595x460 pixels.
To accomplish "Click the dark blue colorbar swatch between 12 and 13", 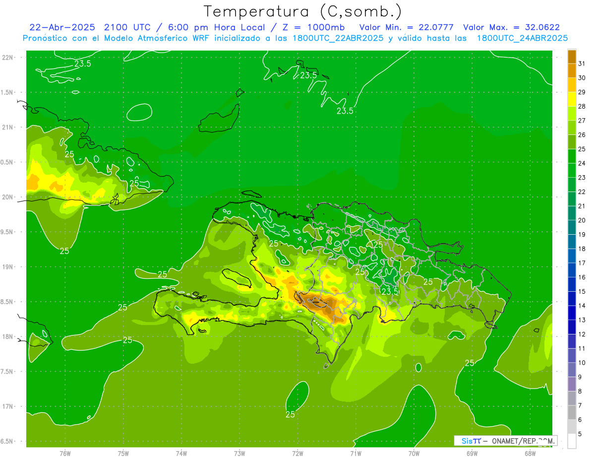I will [x=572, y=327].
